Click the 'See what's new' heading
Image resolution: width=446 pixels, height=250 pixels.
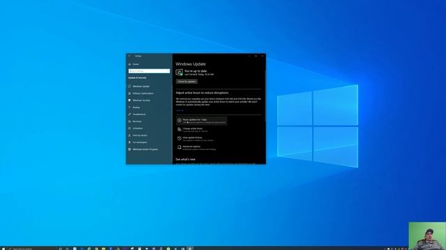click(185, 159)
